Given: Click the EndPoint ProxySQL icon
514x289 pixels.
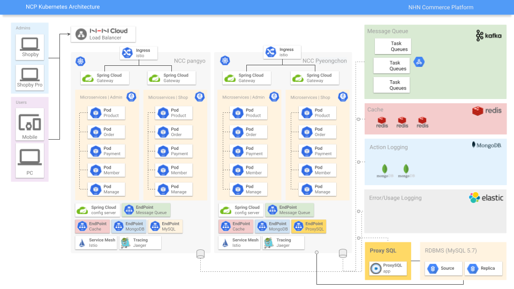Looking at the screenshot, I should click(298, 226).
